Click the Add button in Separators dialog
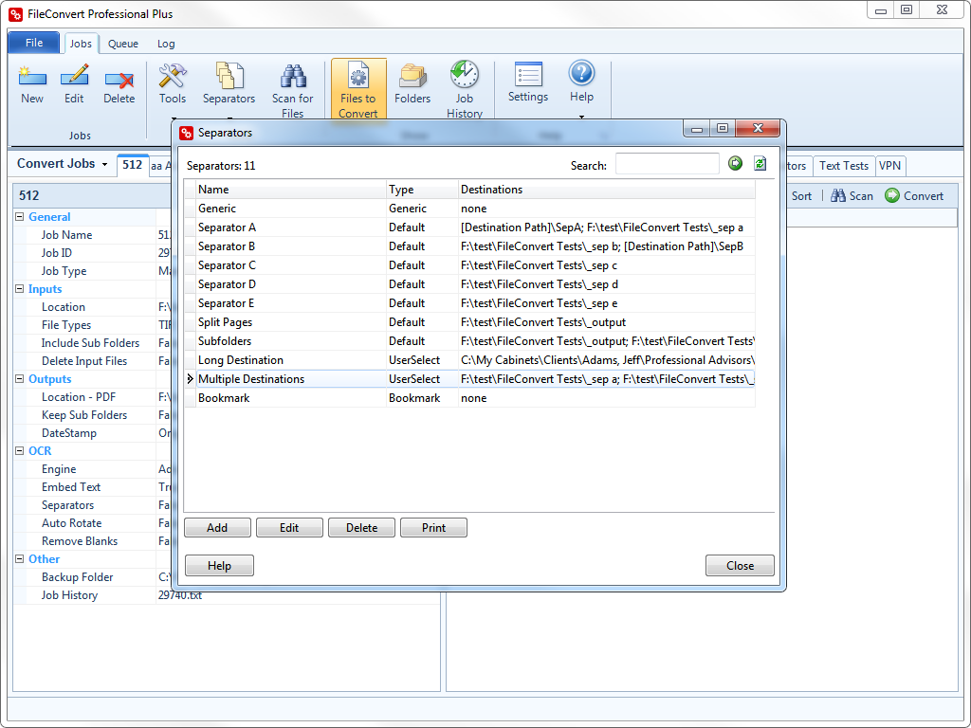Viewport: 971px width, 728px height. coord(217,528)
